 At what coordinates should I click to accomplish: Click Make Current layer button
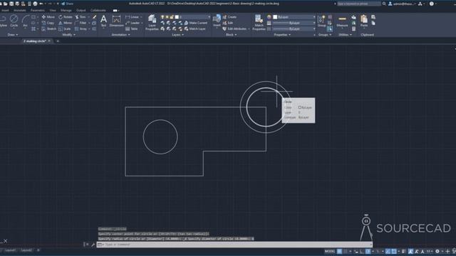[x=195, y=23]
